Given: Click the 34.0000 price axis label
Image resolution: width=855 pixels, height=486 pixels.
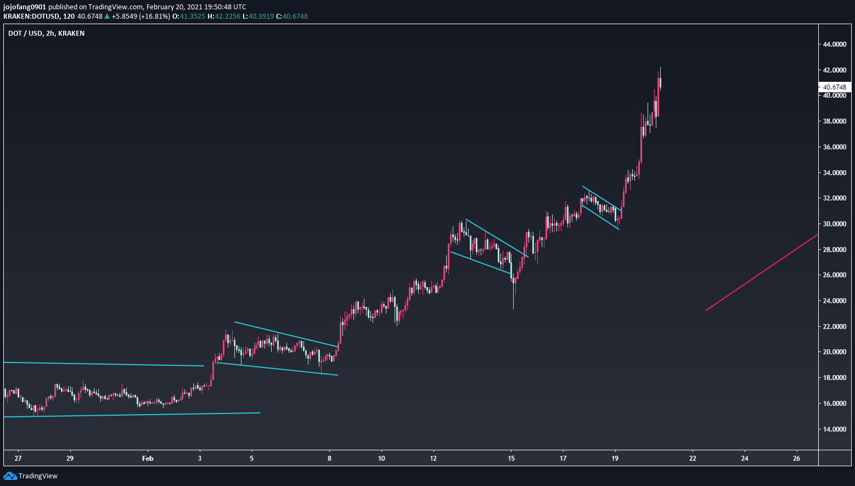Looking at the screenshot, I should (835, 173).
